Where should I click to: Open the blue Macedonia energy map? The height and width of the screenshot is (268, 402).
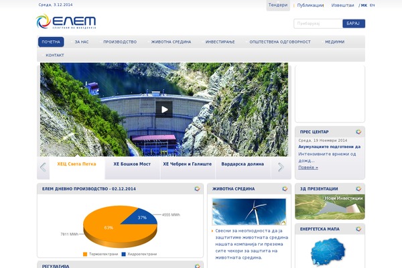click(328, 253)
